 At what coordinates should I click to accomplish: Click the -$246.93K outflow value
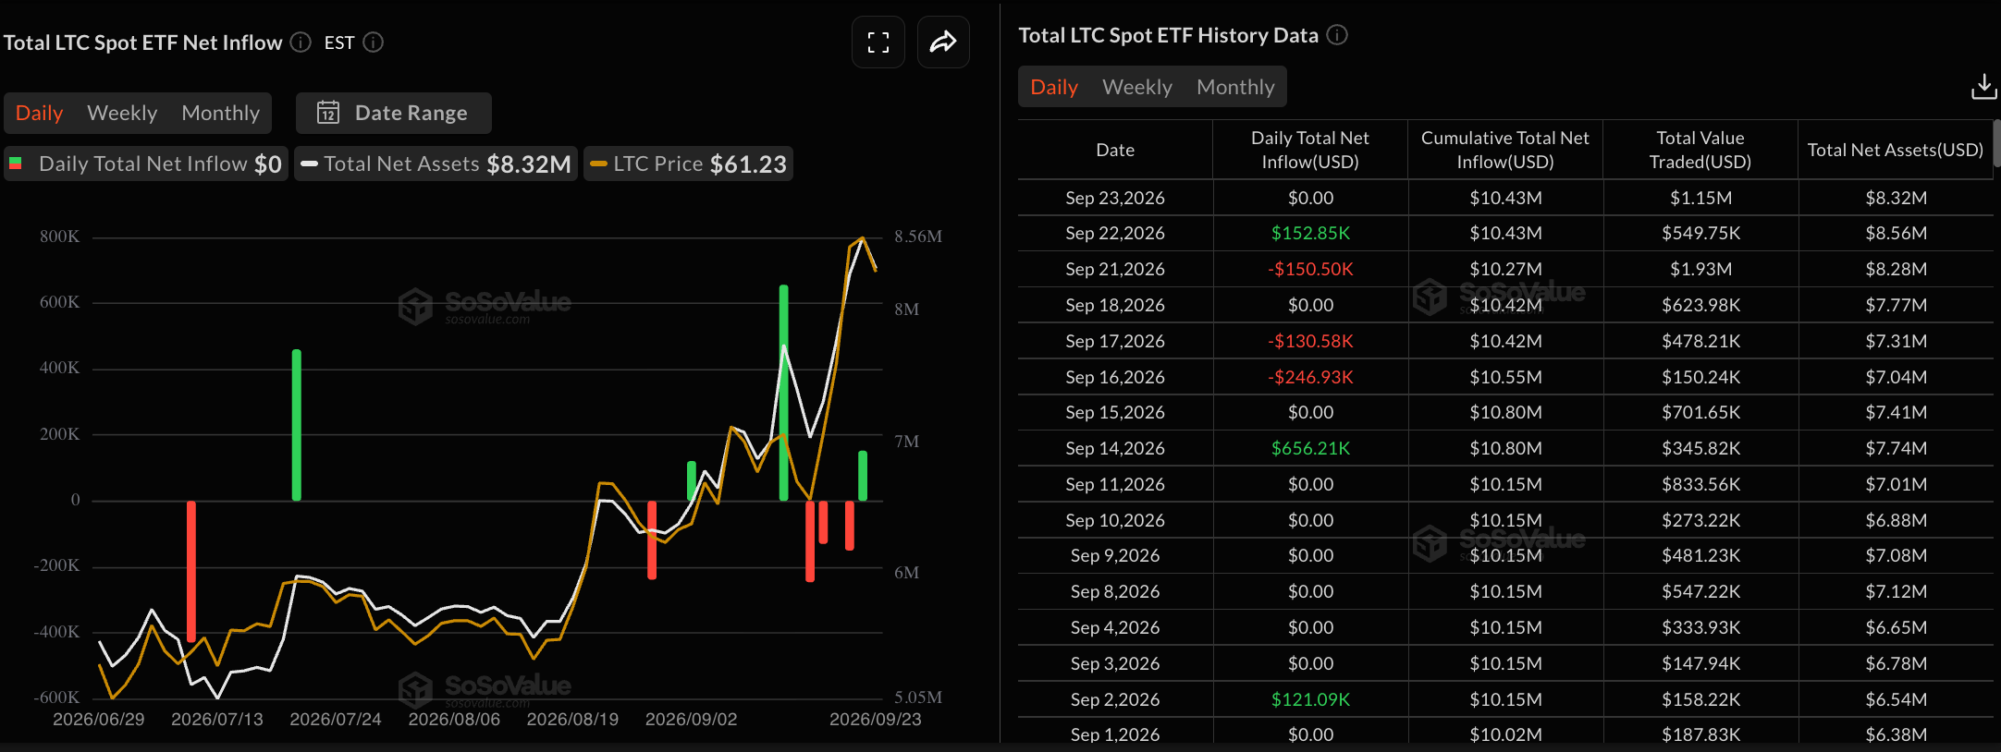tap(1310, 377)
